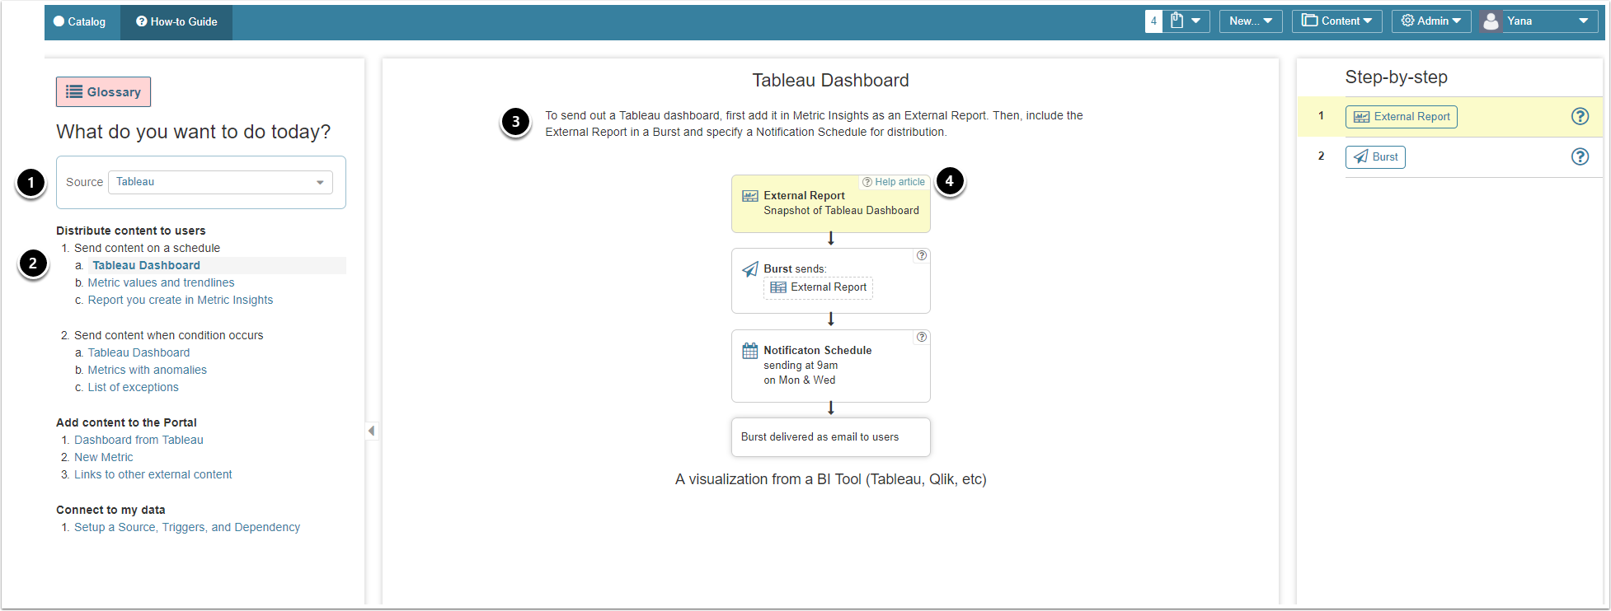This screenshot has width=1611, height=611.
Task: Click 'sending at 9am' schedule text
Action: [x=801, y=366]
